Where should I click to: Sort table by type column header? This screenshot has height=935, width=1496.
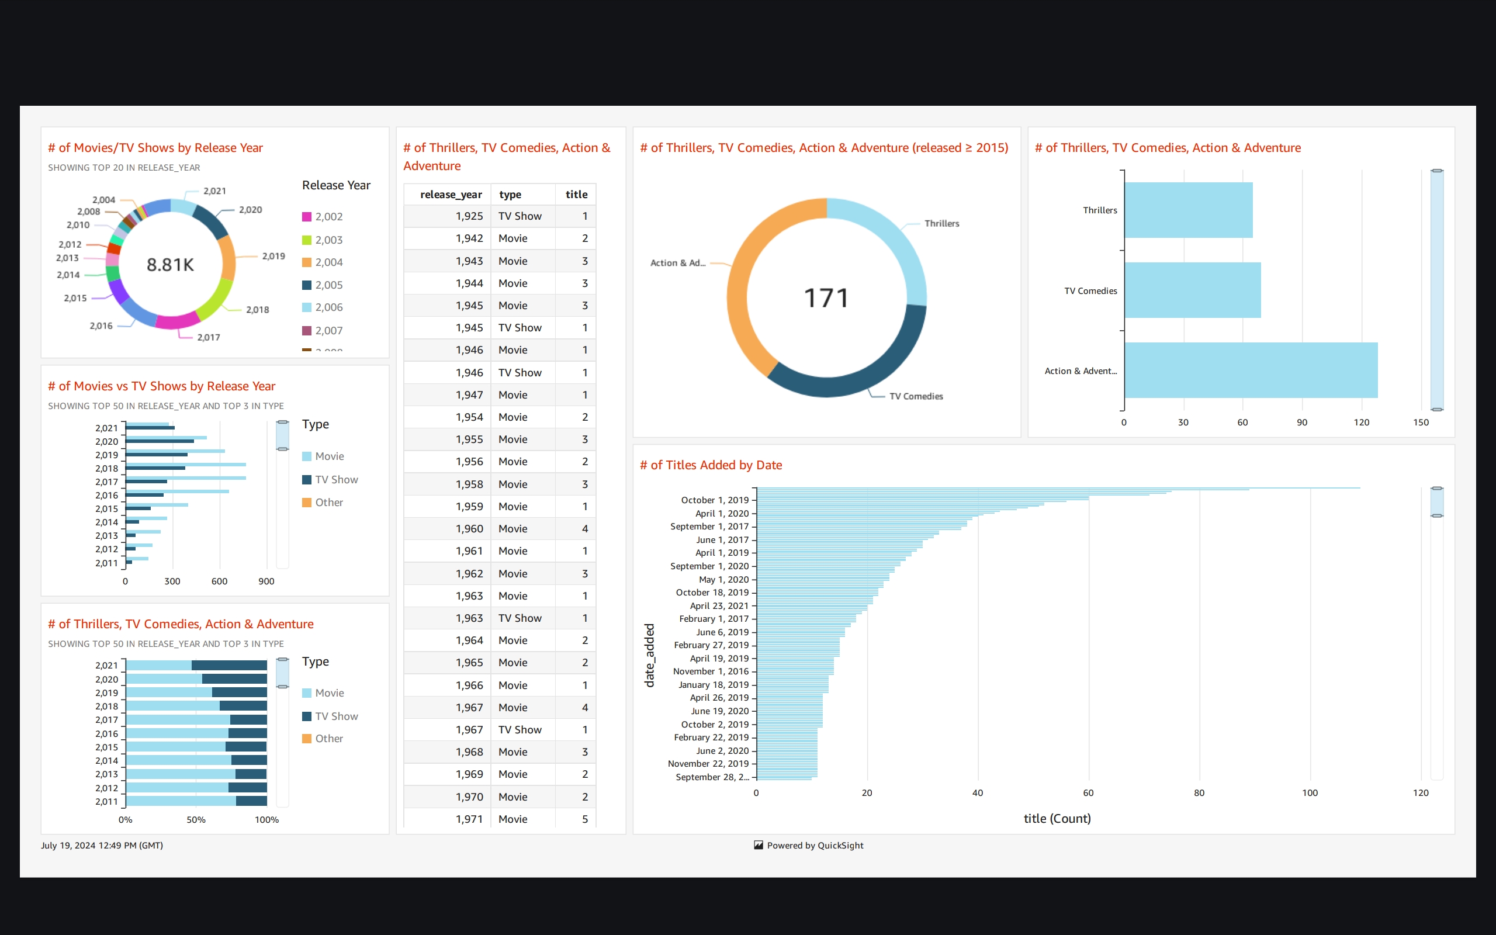tap(523, 194)
